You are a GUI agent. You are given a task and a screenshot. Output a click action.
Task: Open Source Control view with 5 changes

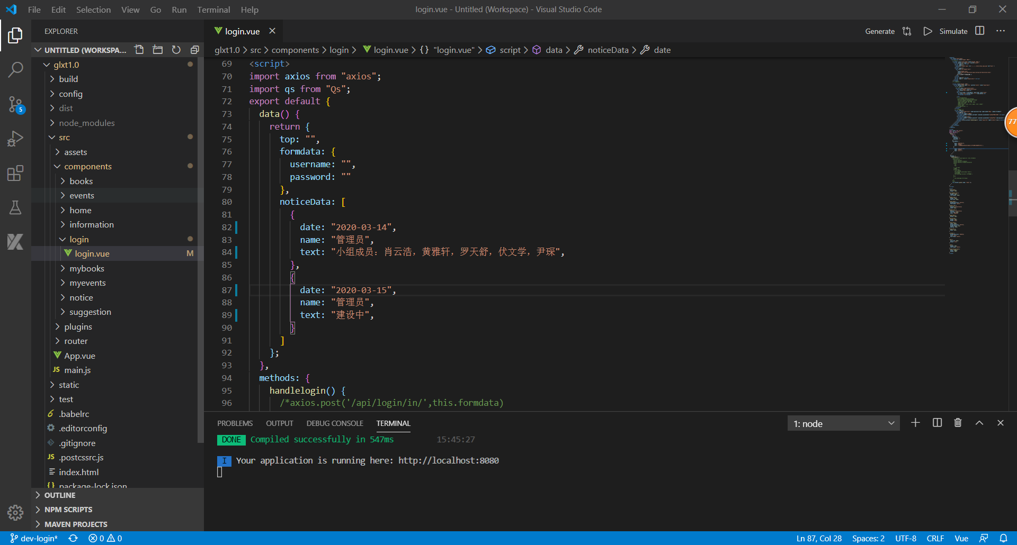[x=15, y=104]
